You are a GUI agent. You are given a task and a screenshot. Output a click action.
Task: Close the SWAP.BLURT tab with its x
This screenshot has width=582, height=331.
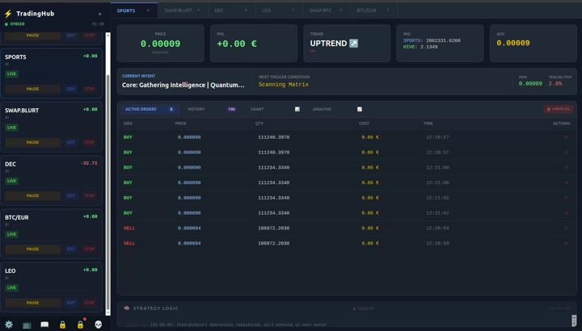click(199, 10)
